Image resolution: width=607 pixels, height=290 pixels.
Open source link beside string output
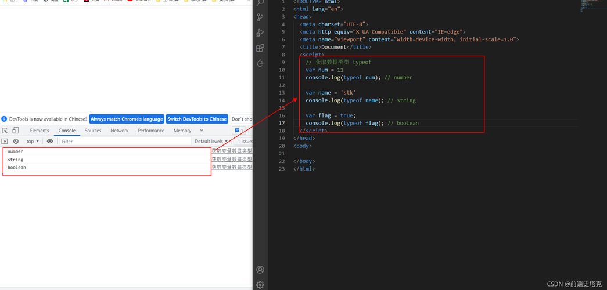[x=232, y=159]
